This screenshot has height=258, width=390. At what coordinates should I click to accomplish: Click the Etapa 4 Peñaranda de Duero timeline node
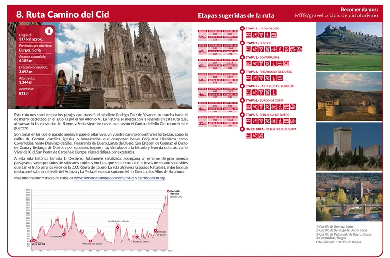click(x=242, y=72)
